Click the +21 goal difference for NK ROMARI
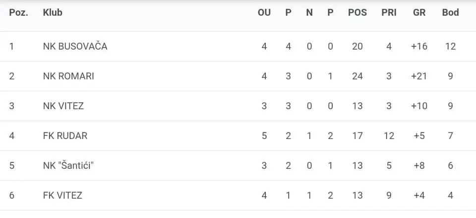This screenshot has width=476, height=218. [x=419, y=76]
